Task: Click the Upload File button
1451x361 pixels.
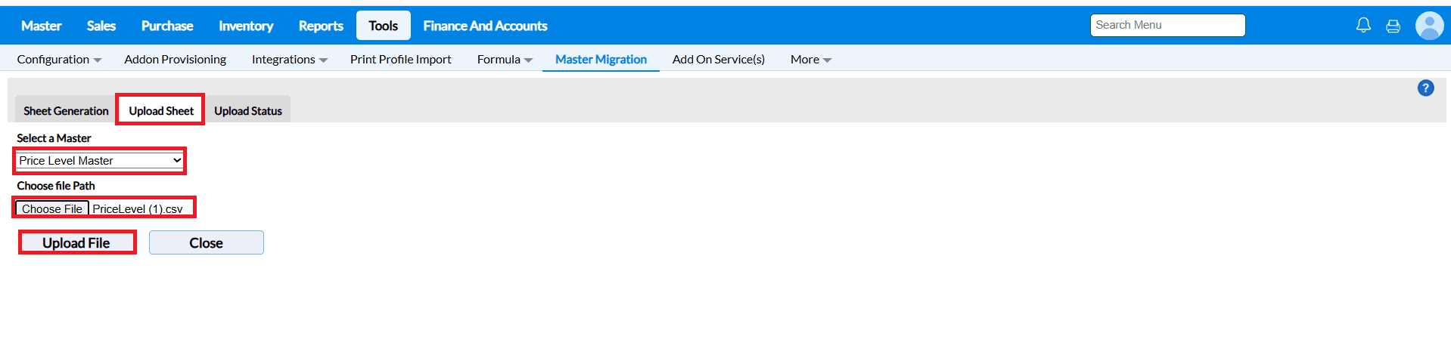Action: click(76, 243)
